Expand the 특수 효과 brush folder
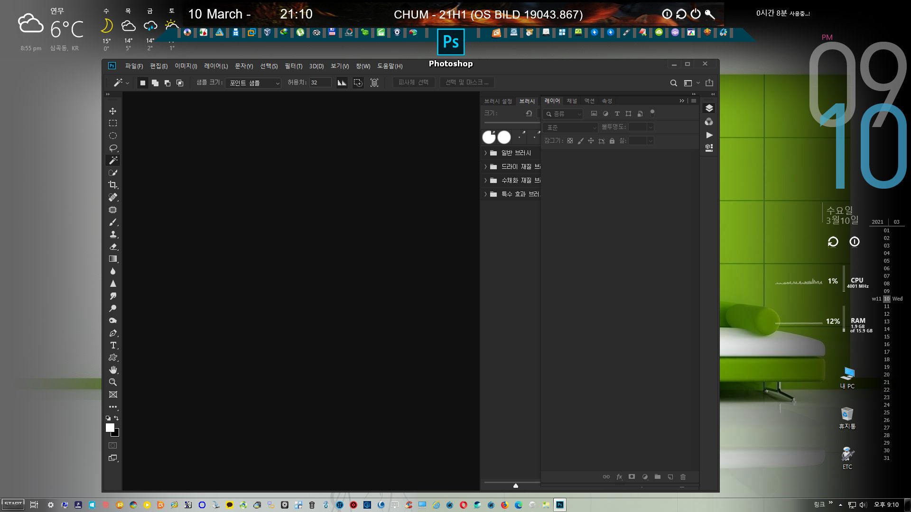This screenshot has width=911, height=512. pos(485,194)
